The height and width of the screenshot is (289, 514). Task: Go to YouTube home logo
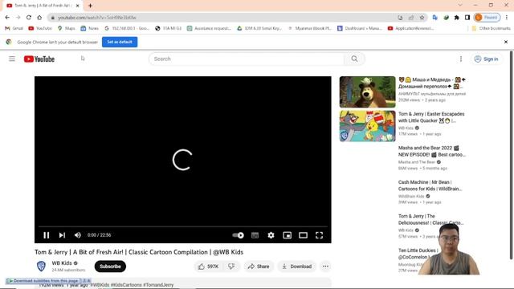[39, 59]
